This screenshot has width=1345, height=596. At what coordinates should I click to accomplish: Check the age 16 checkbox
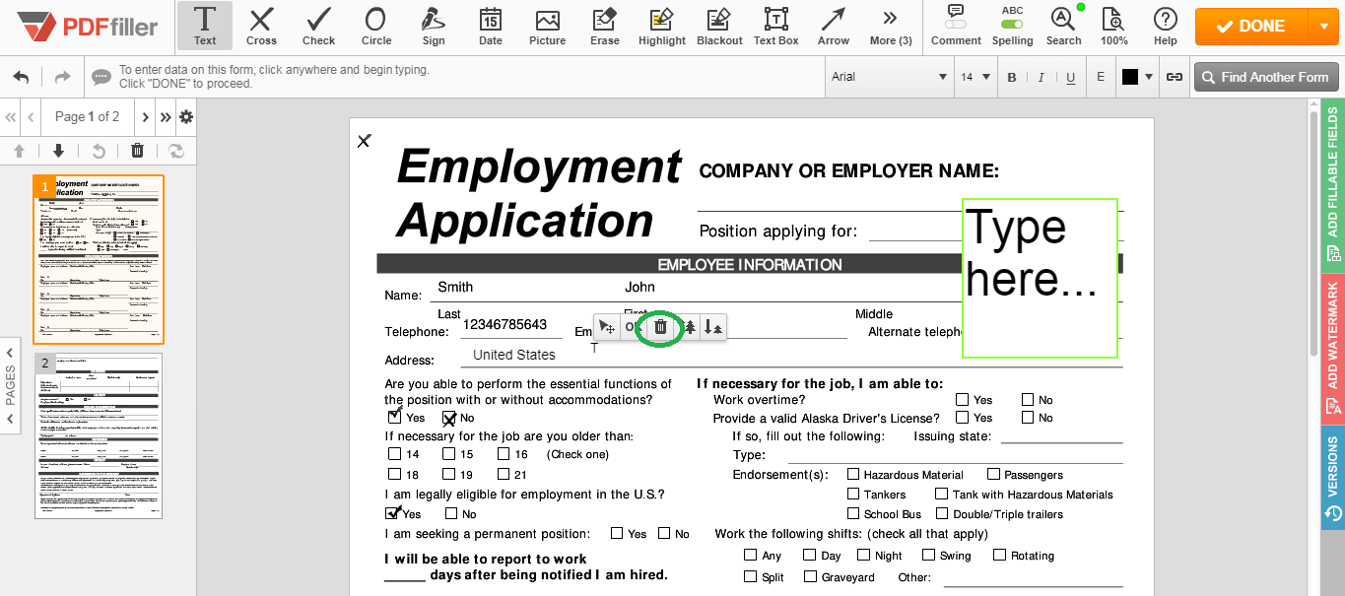click(x=504, y=454)
